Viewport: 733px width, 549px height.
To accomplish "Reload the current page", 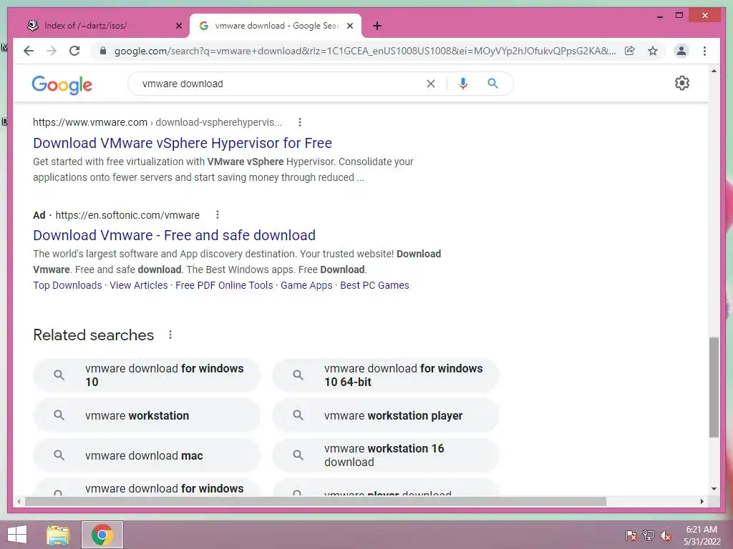I will (x=74, y=51).
